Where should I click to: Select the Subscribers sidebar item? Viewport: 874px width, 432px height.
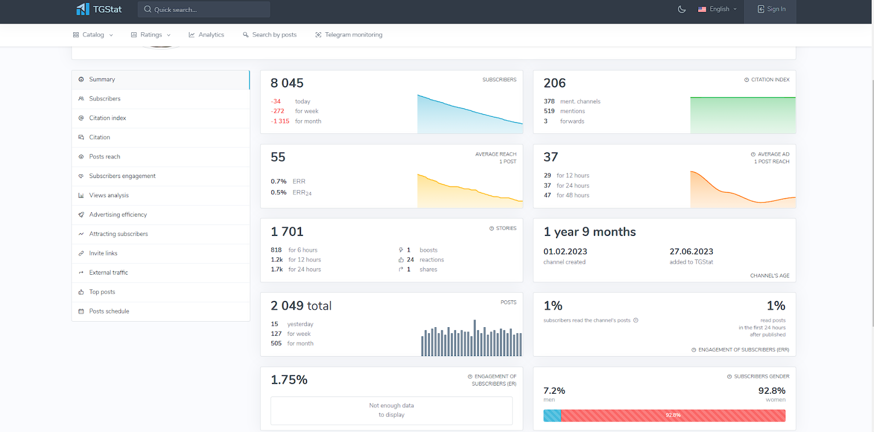pos(105,99)
